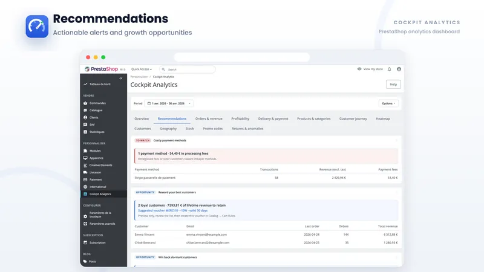Select the Recommendations tab

point(172,118)
